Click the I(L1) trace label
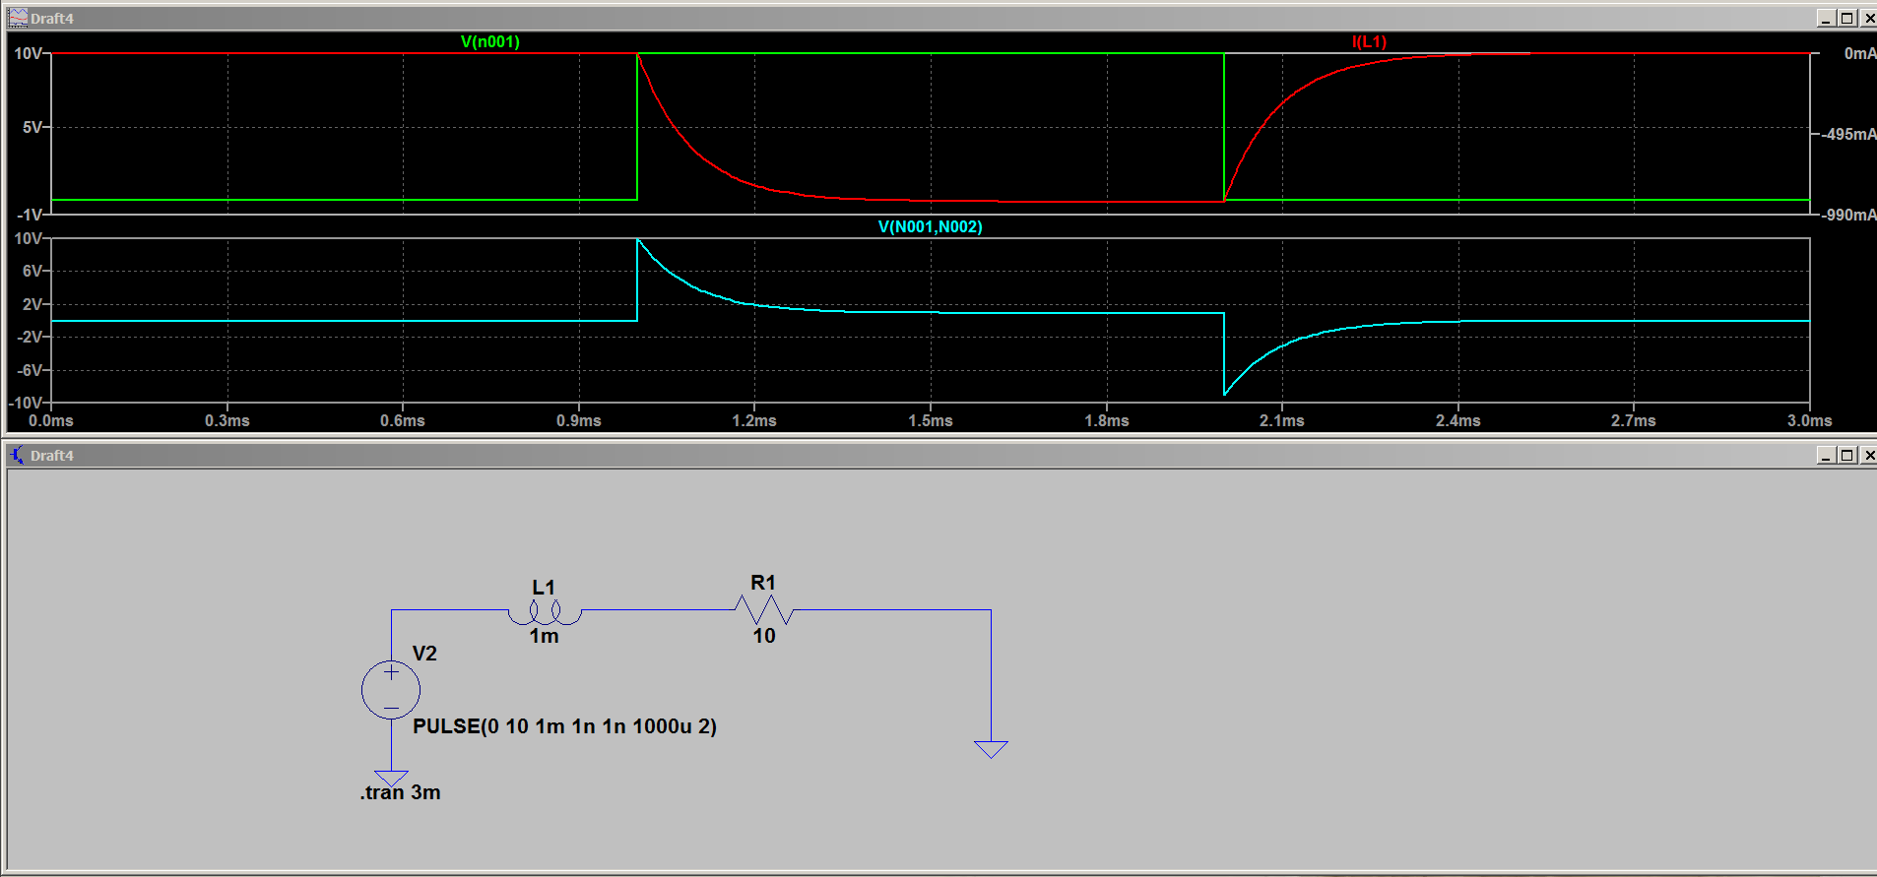The height and width of the screenshot is (877, 1877). 1369,41
